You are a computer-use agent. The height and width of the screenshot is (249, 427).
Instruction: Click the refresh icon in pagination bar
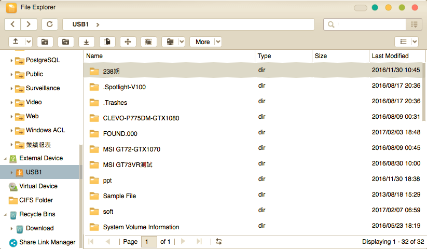pyautogui.click(x=218, y=241)
